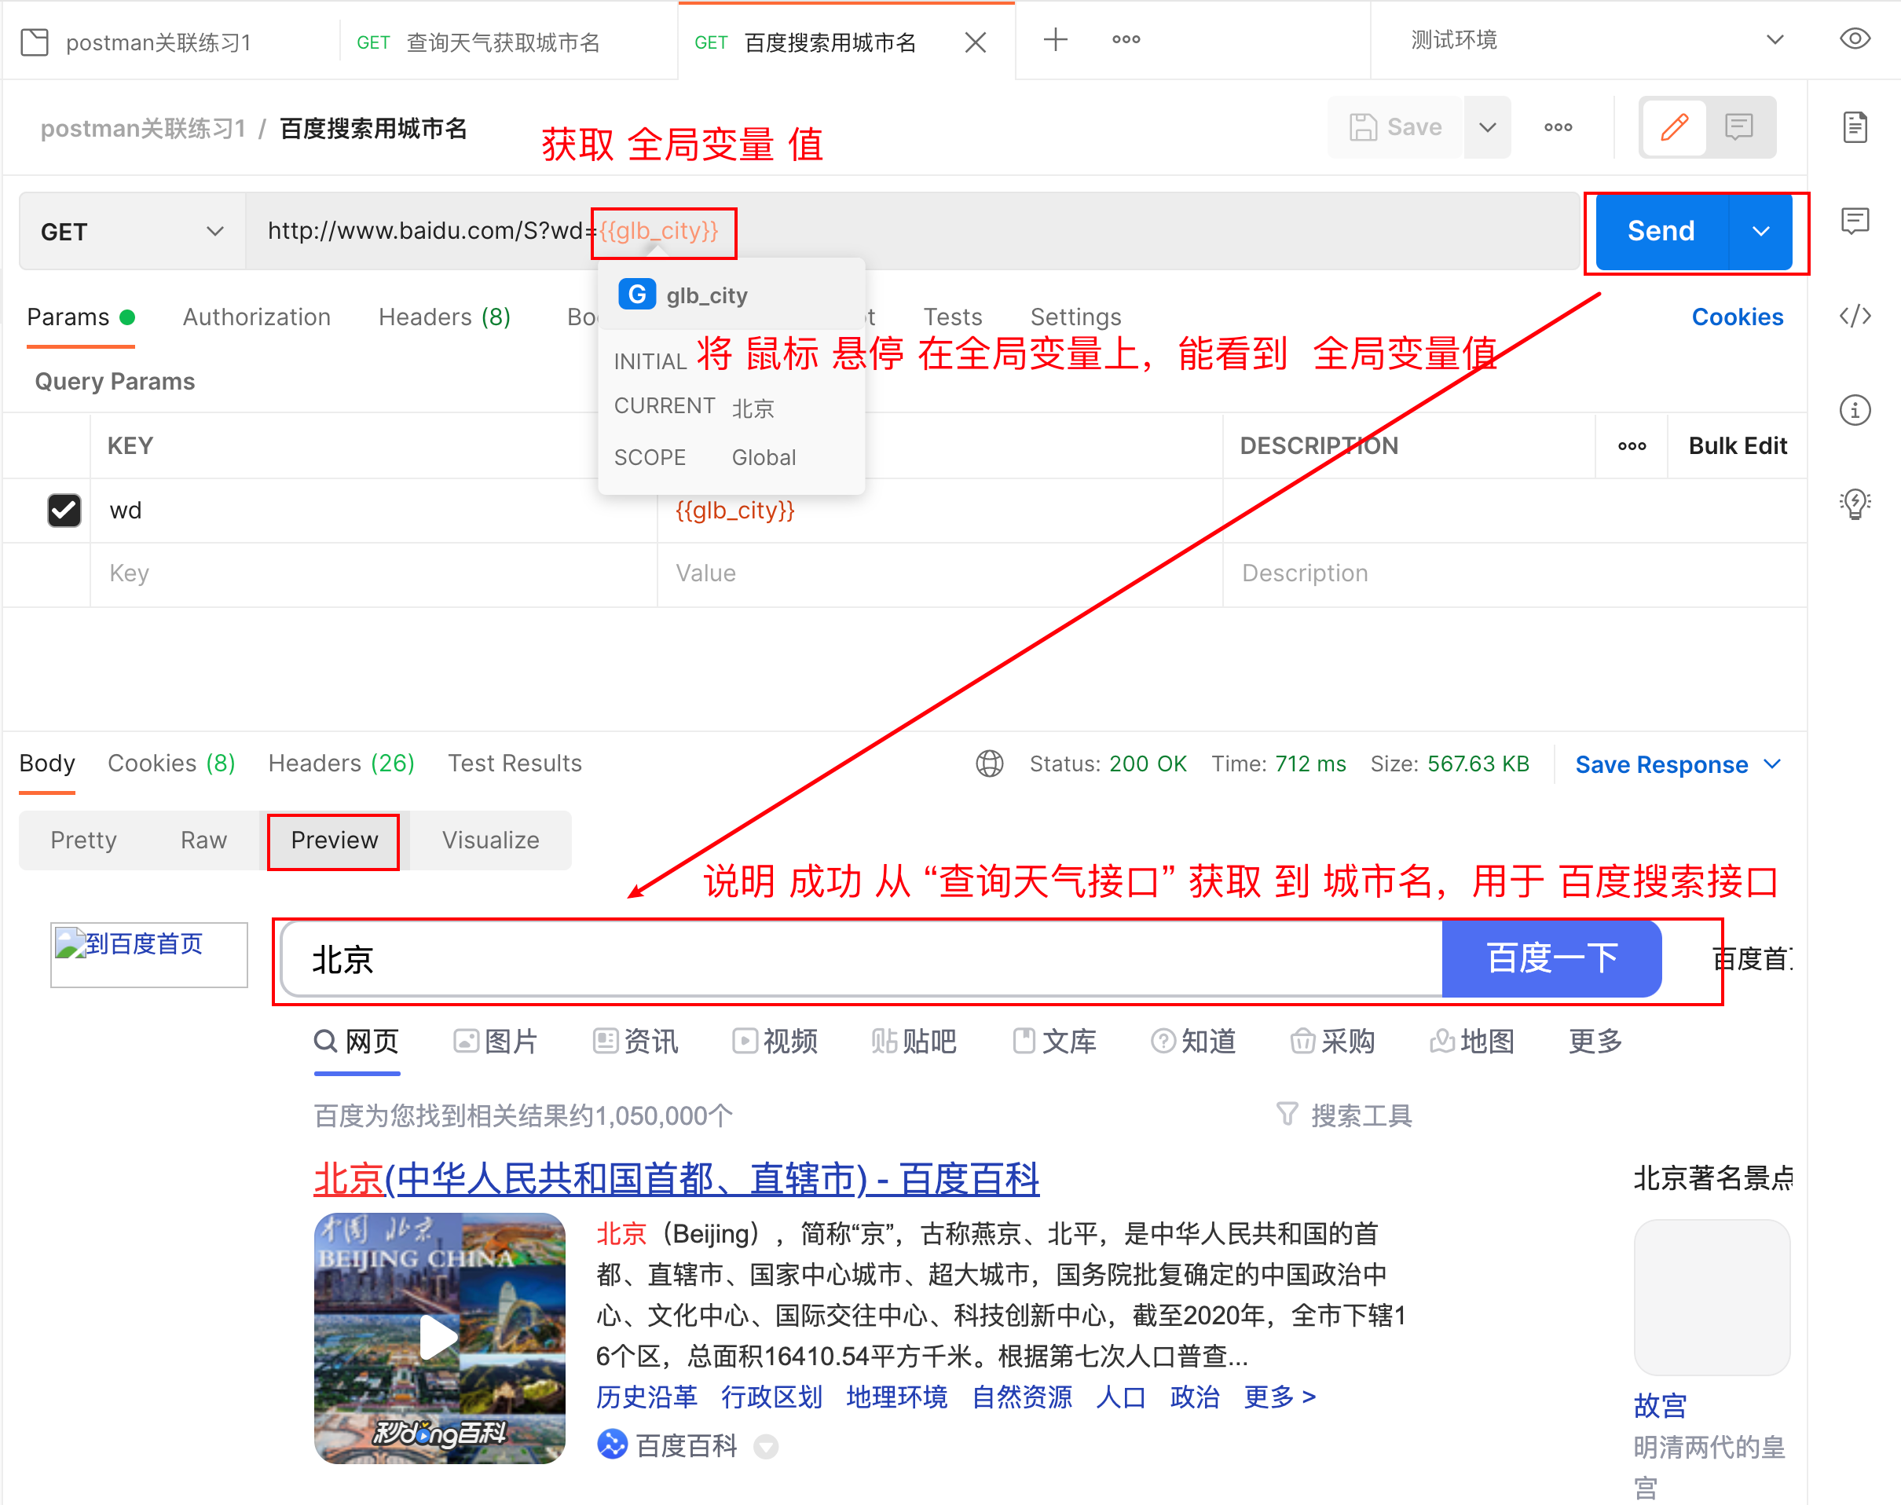Switch to the 查询天气获取城市名 request tab
Image resolution: width=1901 pixels, height=1505 pixels.
502,42
